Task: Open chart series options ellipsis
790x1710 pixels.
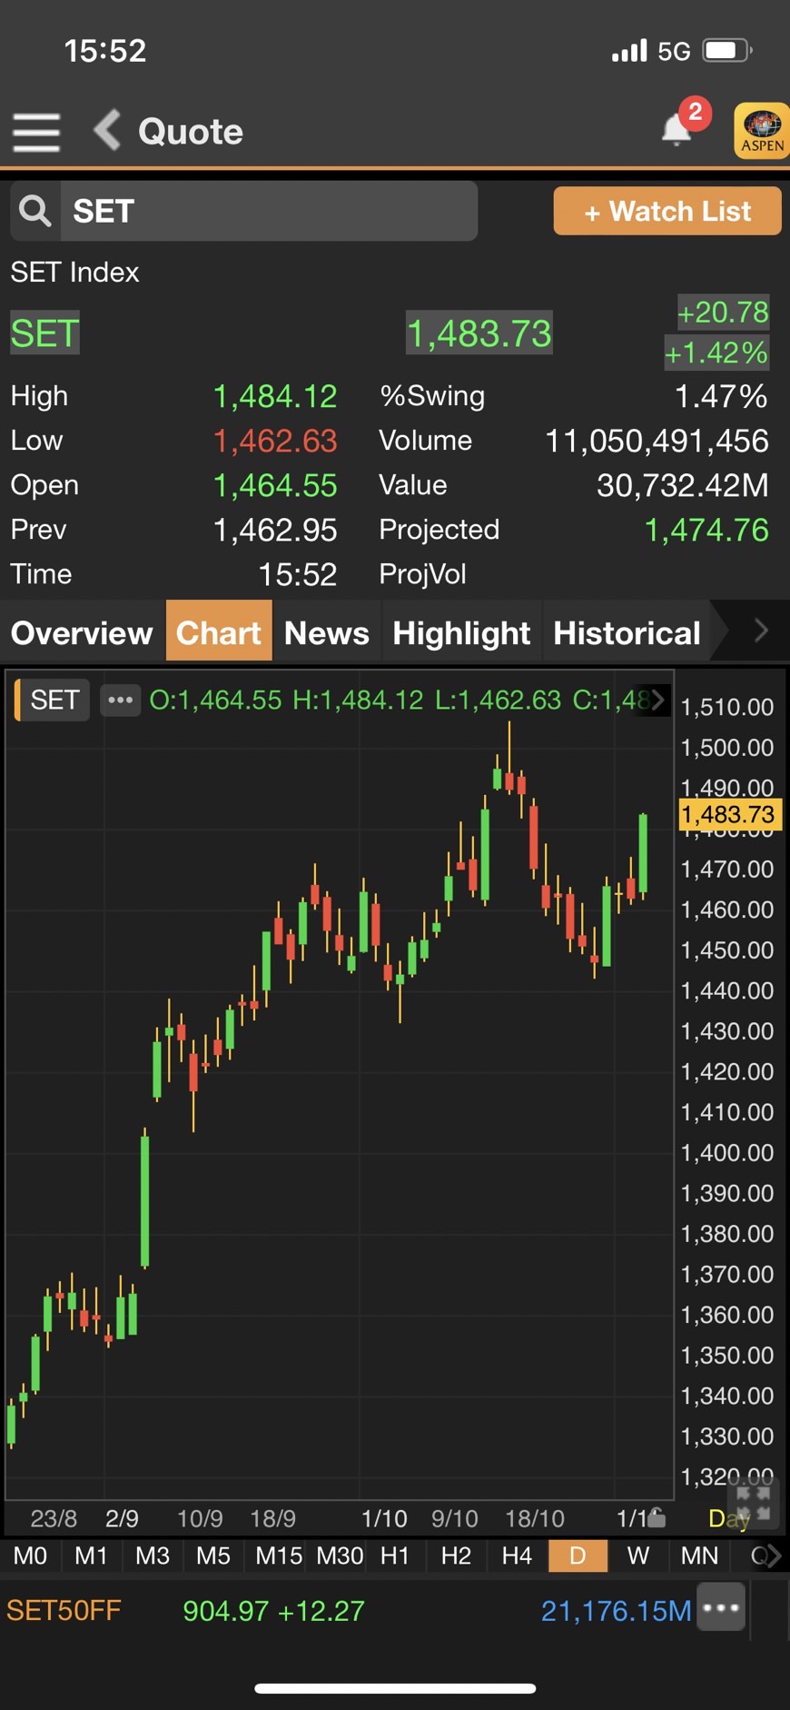Action: [x=120, y=700]
